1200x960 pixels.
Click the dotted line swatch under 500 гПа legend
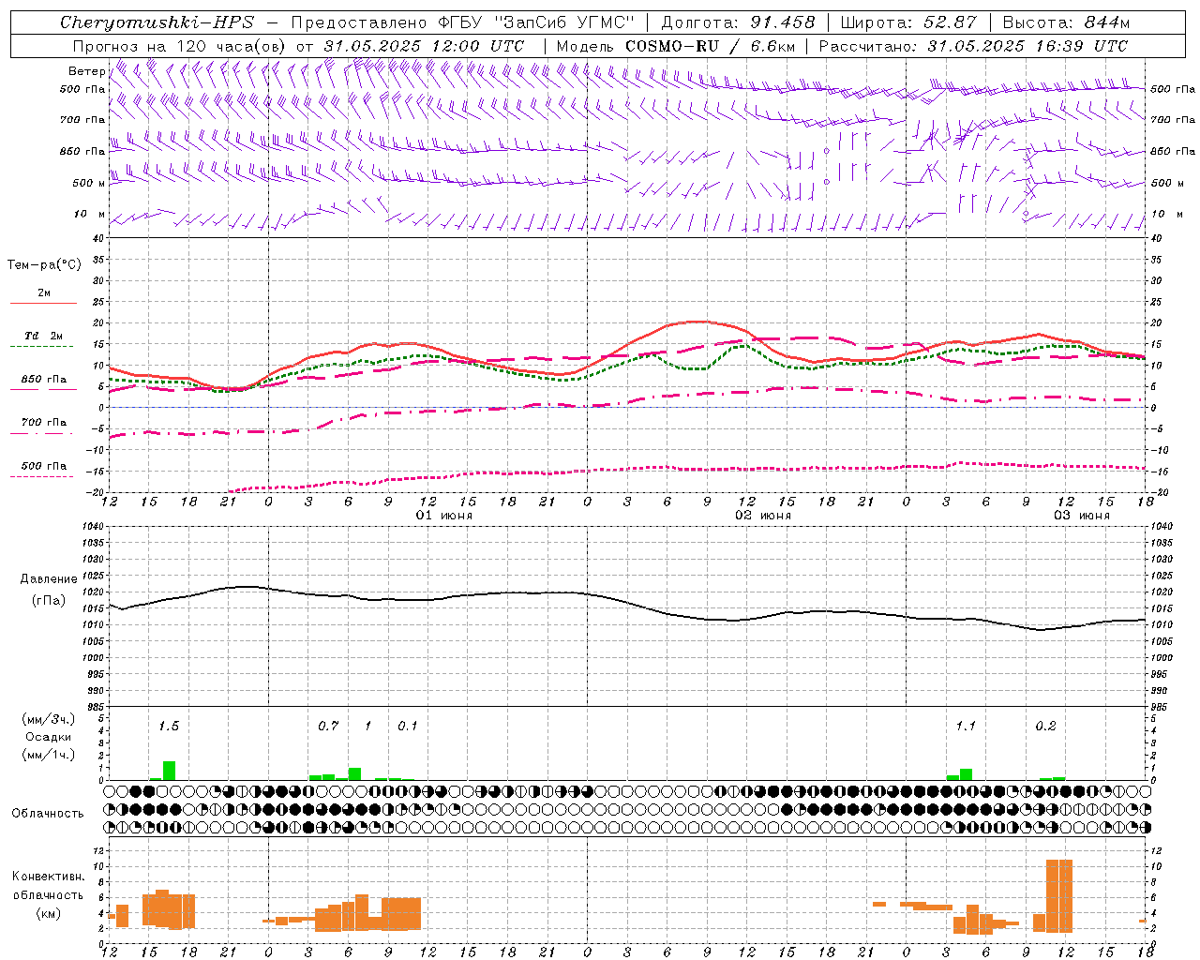tap(42, 477)
